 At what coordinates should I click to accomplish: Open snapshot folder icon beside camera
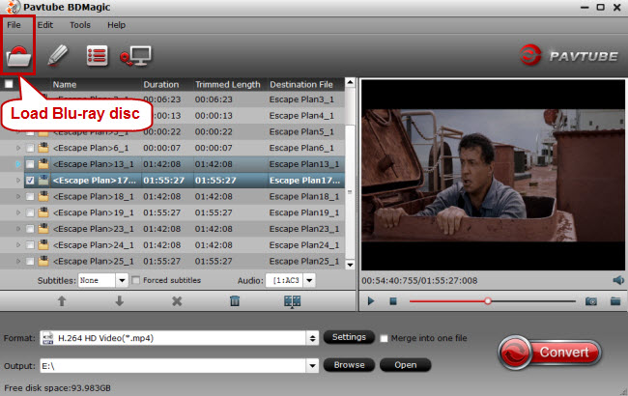click(615, 300)
